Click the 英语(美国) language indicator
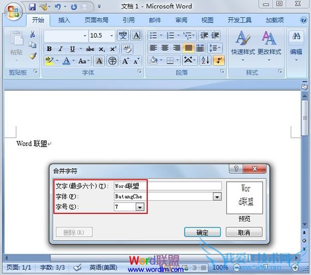311x275 pixels. pyautogui.click(x=103, y=268)
